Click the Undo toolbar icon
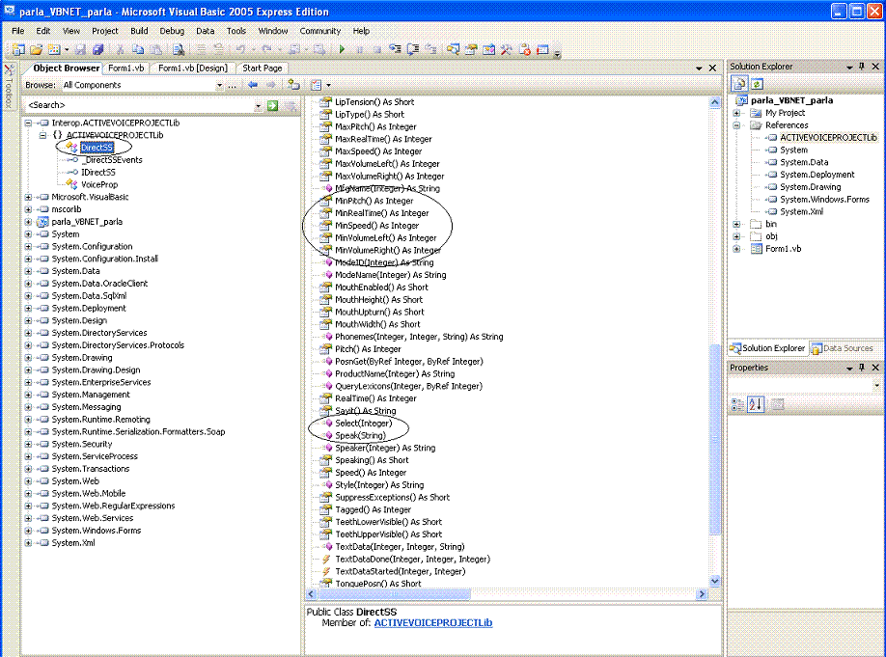The image size is (886, 657). pyautogui.click(x=241, y=50)
